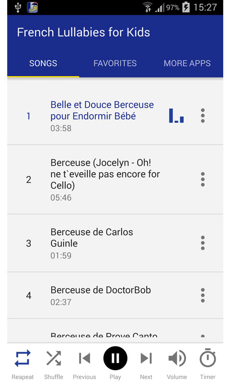Open the sleep Timer
230x383 pixels.
pyautogui.click(x=208, y=358)
